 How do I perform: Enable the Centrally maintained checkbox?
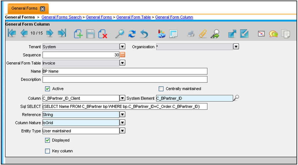click(x=161, y=89)
